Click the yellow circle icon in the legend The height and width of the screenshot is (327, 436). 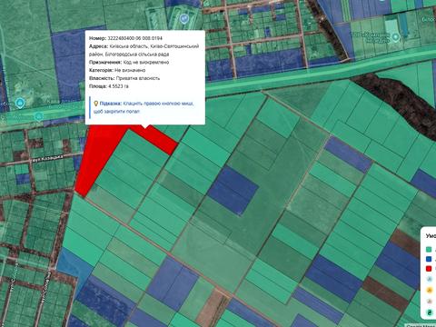(x=429, y=290)
